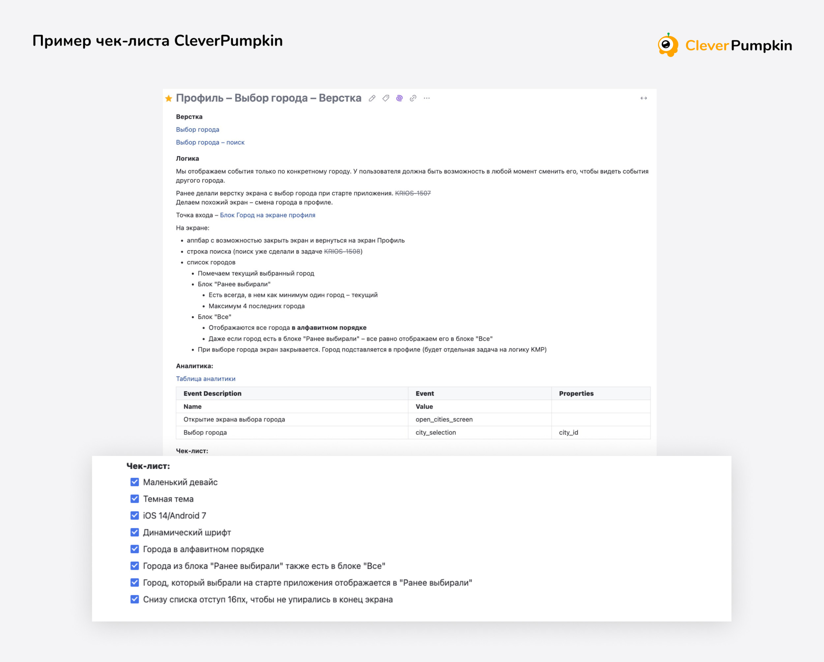Image resolution: width=824 pixels, height=662 pixels.
Task: Click the expand width arrows icon
Action: pos(644,98)
